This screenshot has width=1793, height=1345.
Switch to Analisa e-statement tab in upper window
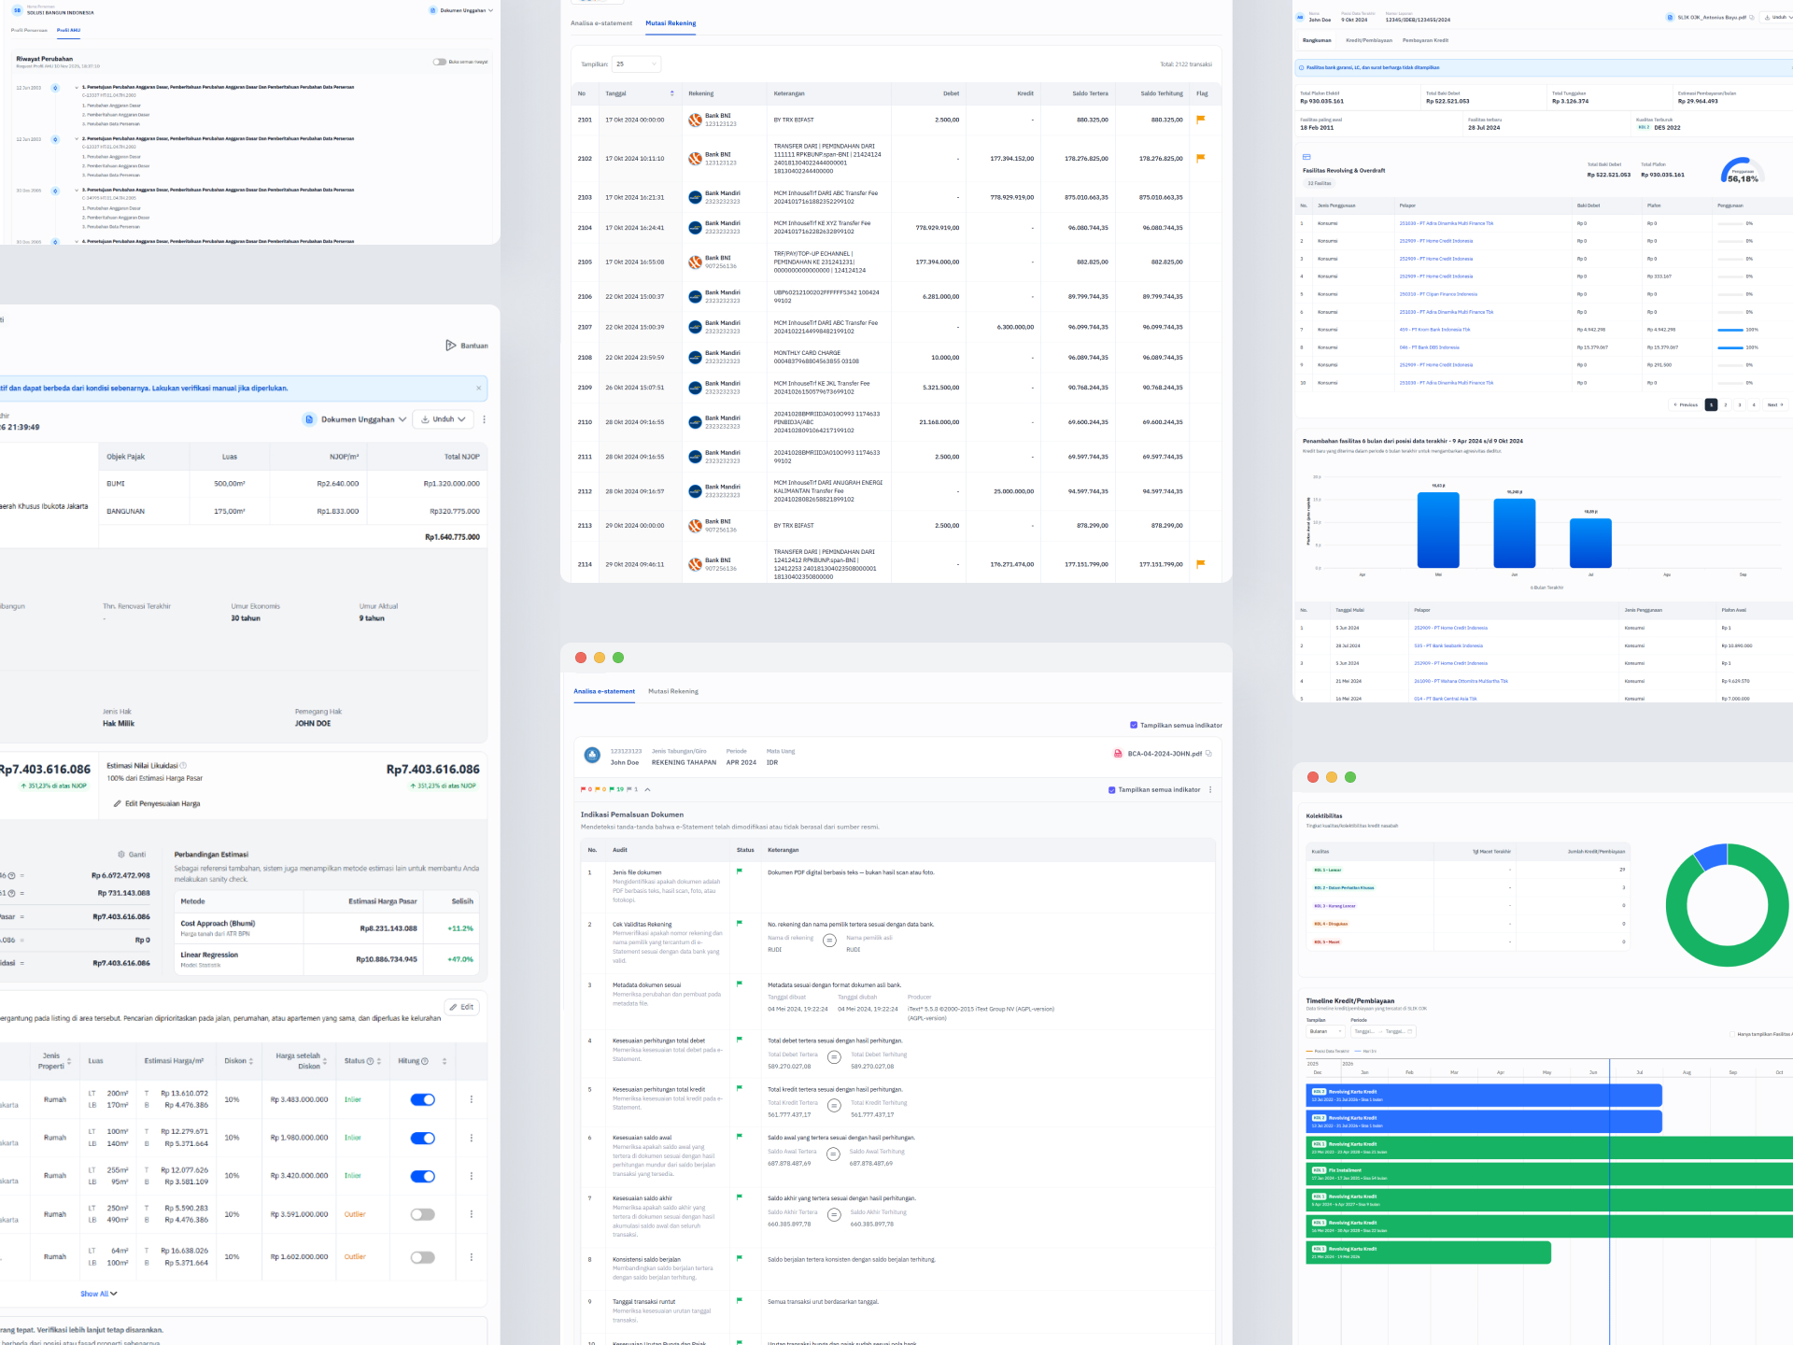(601, 23)
